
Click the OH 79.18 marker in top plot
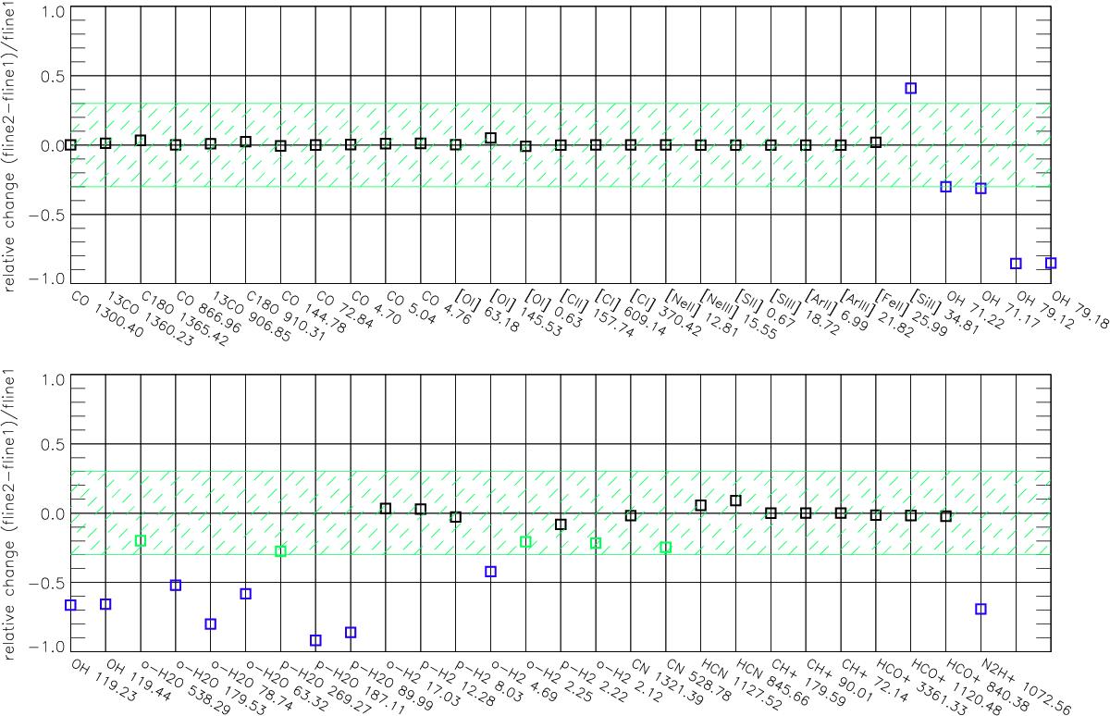point(1050,264)
